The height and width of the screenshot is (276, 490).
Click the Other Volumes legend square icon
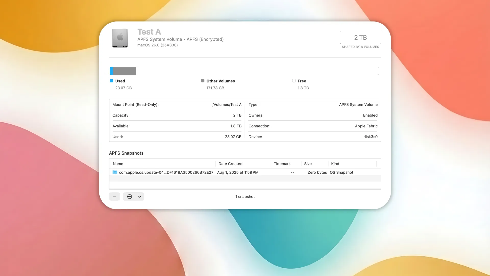tap(203, 80)
